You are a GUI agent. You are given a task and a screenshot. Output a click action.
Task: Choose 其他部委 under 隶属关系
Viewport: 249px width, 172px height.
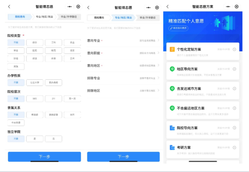pyautogui.click(x=54, y=115)
